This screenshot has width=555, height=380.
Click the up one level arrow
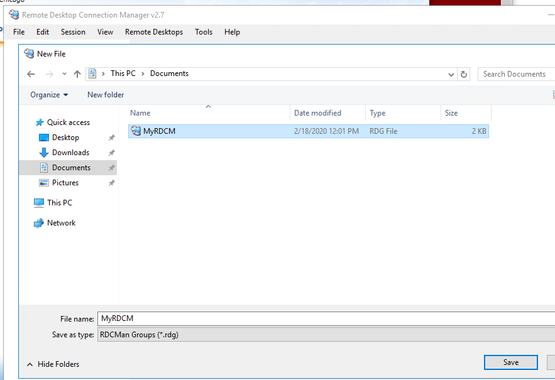click(77, 73)
